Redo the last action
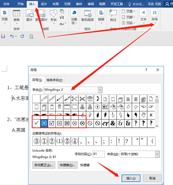The height and width of the screenshot is (185, 173). [x=22, y=36]
